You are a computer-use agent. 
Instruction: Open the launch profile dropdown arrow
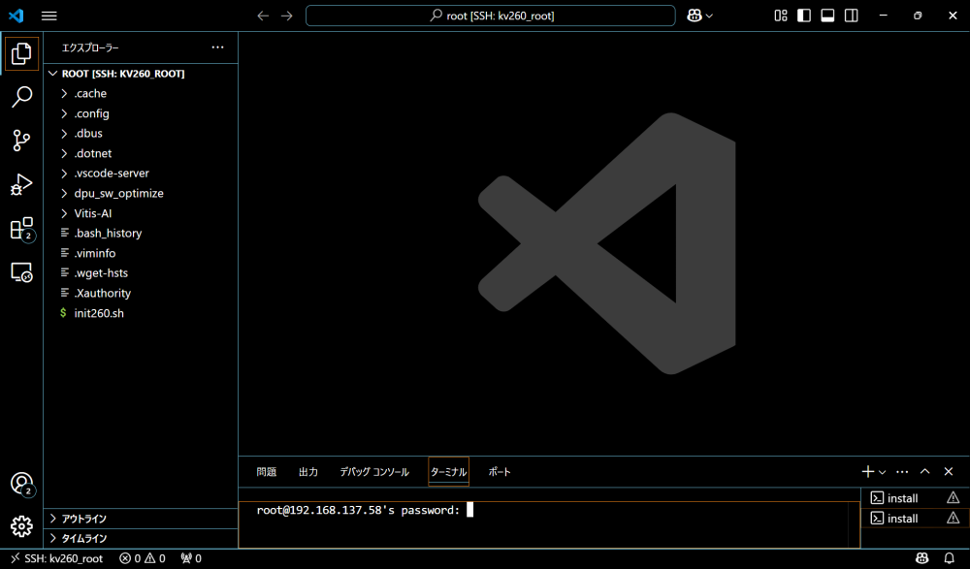[x=882, y=472]
